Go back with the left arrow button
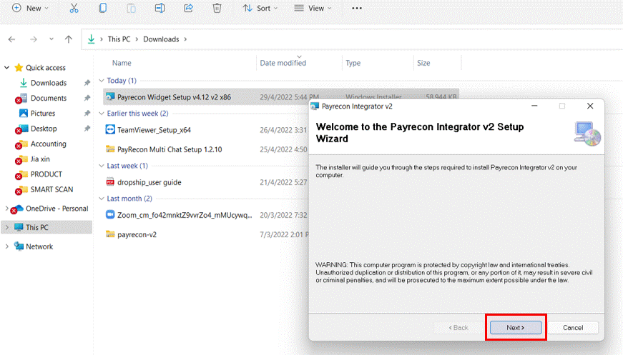The width and height of the screenshot is (623, 355). [11, 39]
